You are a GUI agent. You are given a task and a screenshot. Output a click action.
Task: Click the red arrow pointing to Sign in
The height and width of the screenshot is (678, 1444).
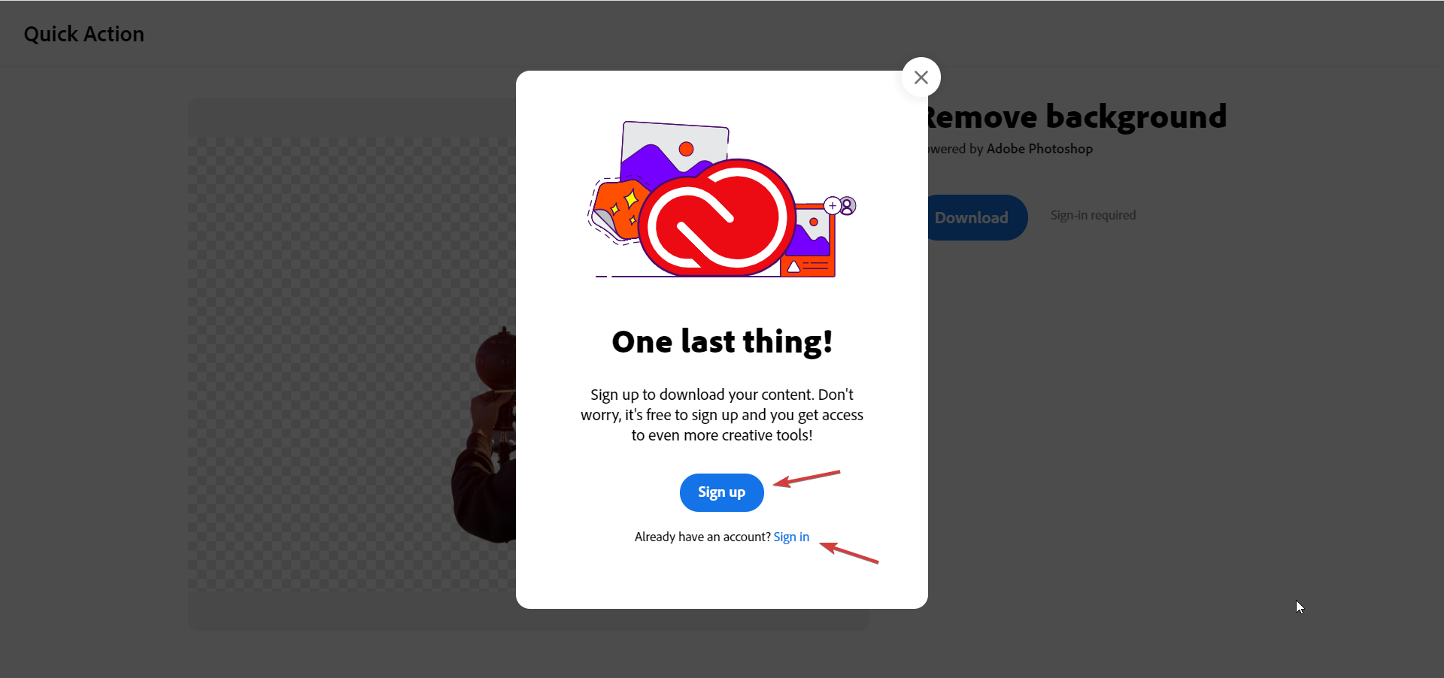(x=848, y=552)
